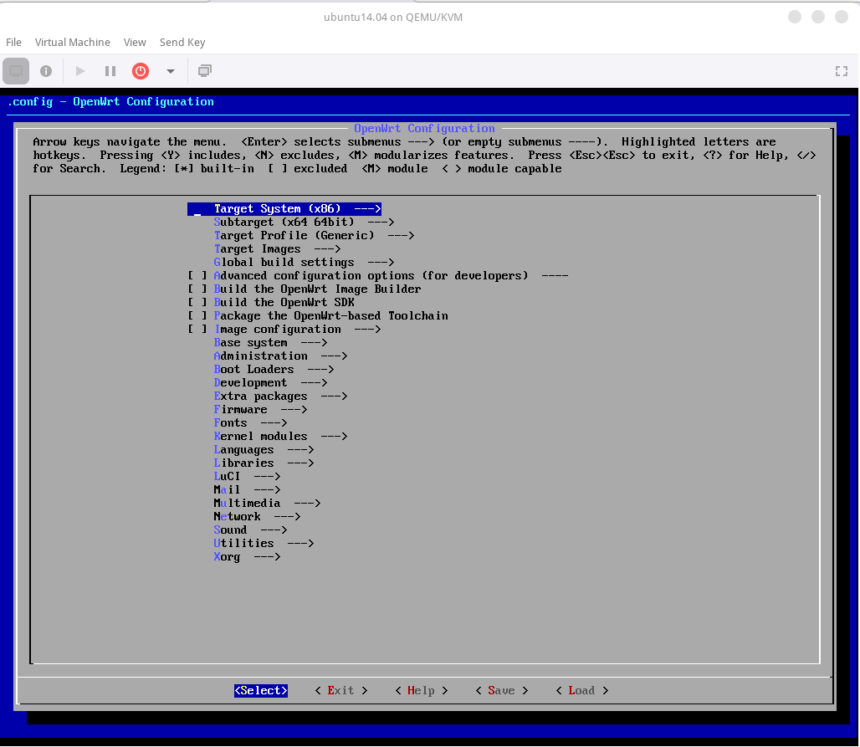Open the Send Key menu
Screen dimensions: 860x747
pos(182,42)
